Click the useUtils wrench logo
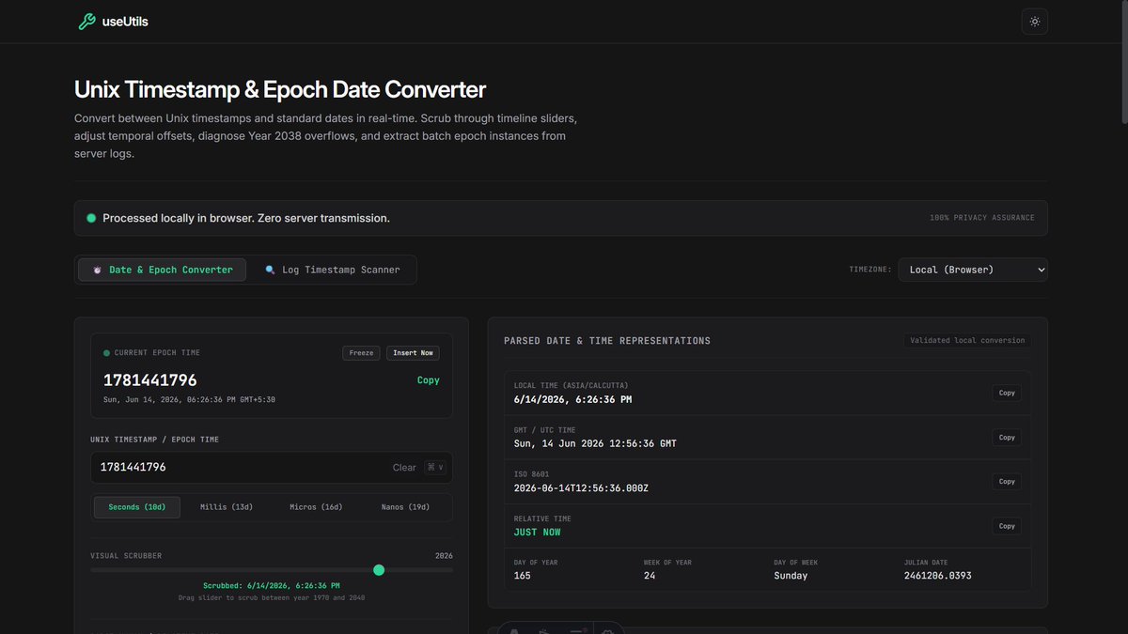 pyautogui.click(x=86, y=22)
